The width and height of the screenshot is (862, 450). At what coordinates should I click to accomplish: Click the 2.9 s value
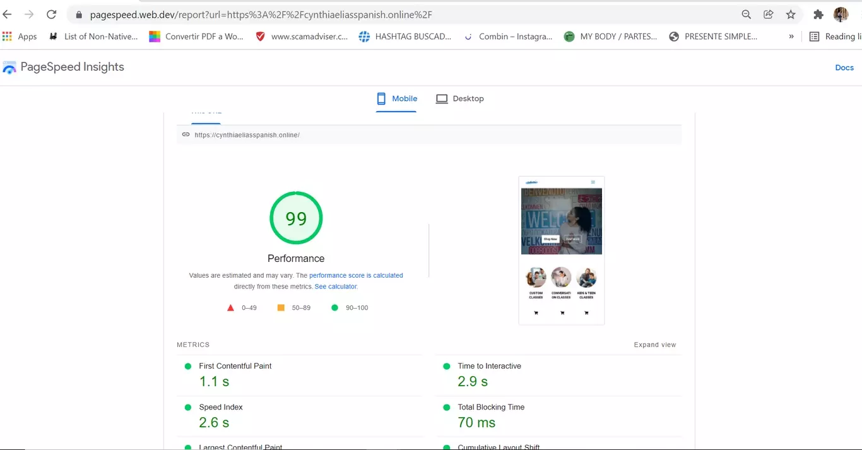tap(473, 382)
